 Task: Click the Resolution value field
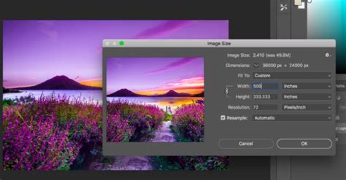265,108
